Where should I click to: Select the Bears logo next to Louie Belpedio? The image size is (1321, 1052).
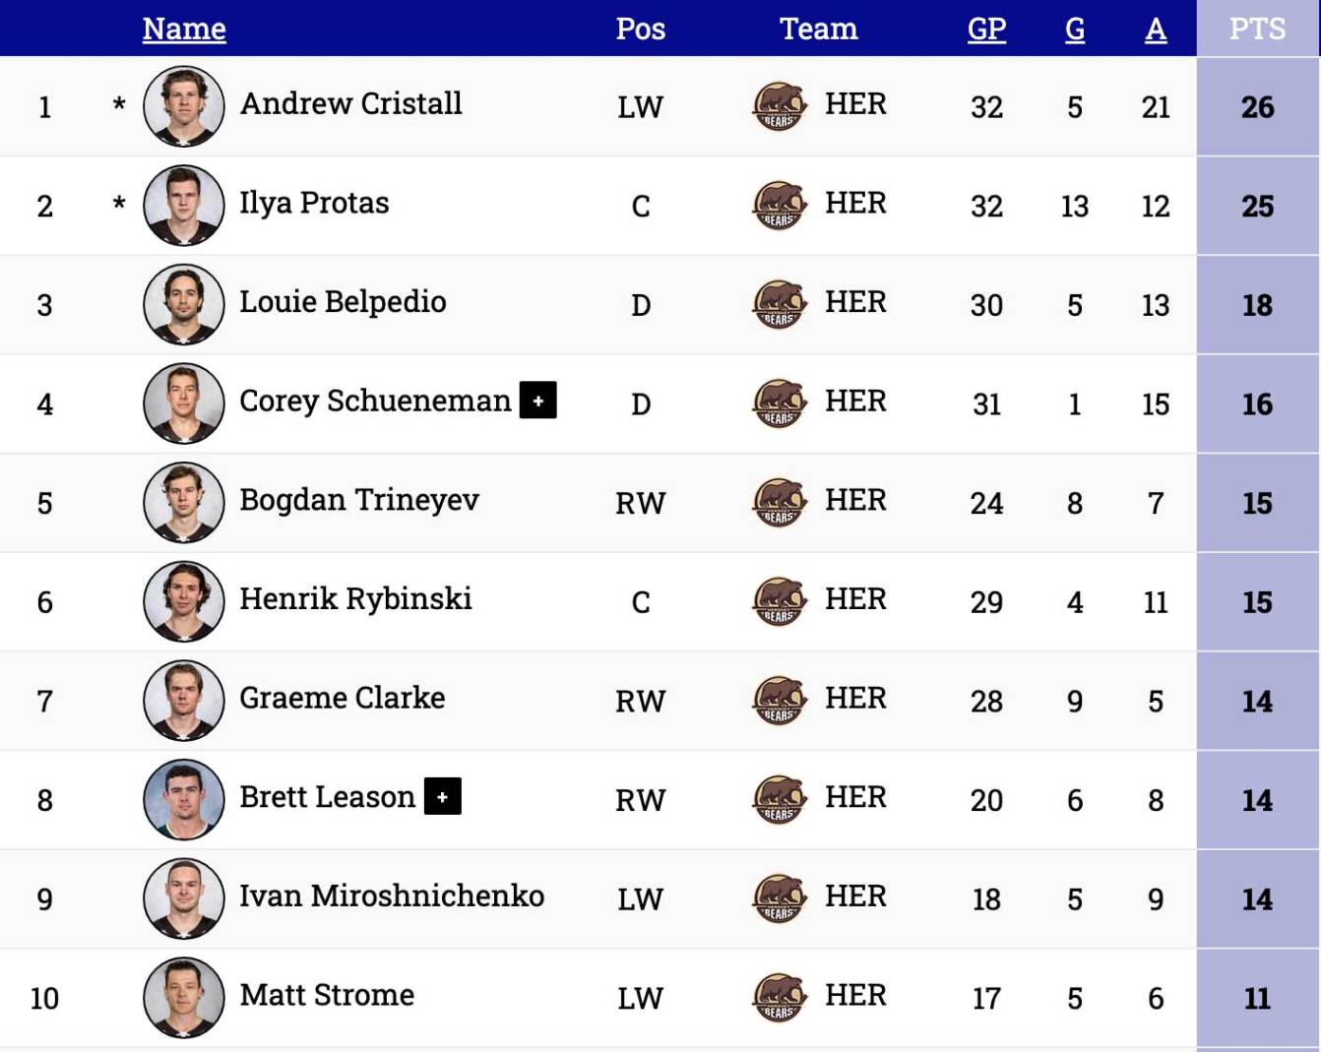pyautogui.click(x=778, y=304)
